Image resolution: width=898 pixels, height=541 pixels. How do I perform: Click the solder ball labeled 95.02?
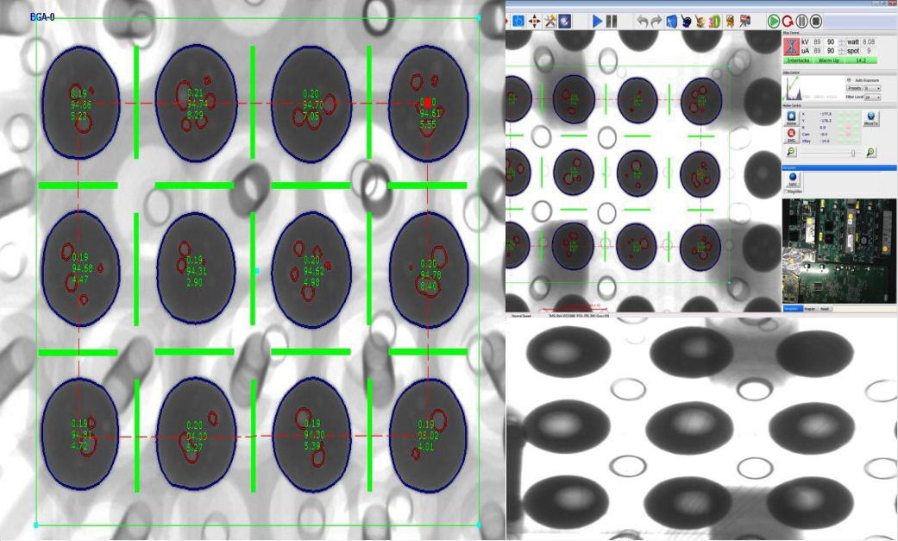coord(428,436)
